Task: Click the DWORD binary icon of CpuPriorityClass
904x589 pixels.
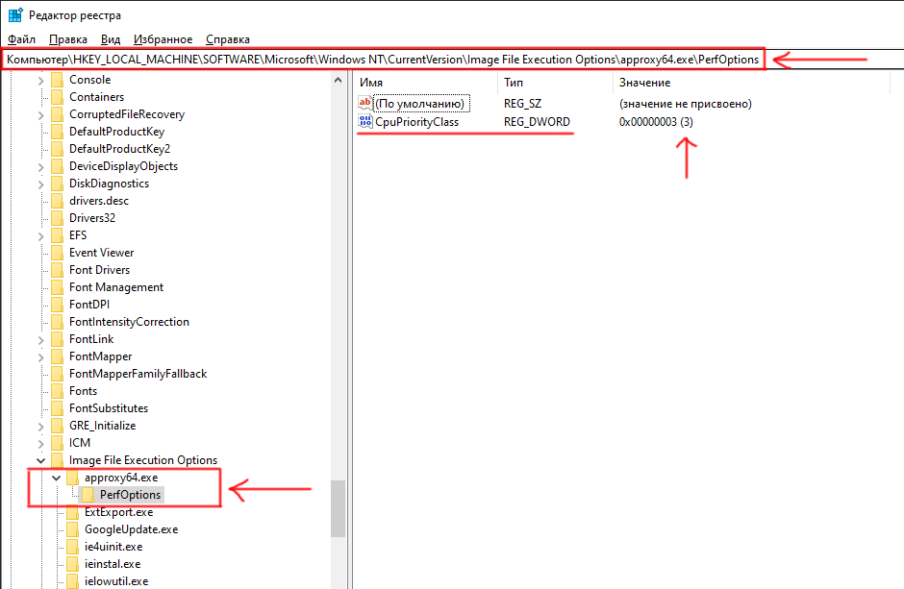Action: coord(364,121)
